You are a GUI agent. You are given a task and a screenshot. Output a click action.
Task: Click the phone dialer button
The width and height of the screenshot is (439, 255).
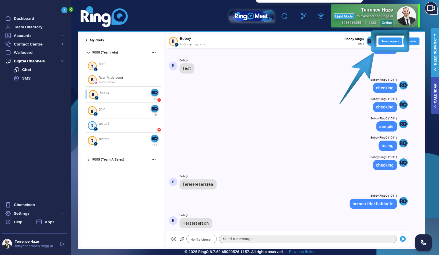pos(423,242)
